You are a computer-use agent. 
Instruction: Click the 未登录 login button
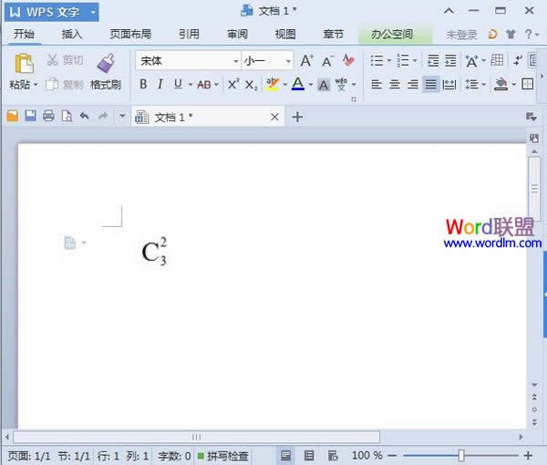click(x=461, y=35)
